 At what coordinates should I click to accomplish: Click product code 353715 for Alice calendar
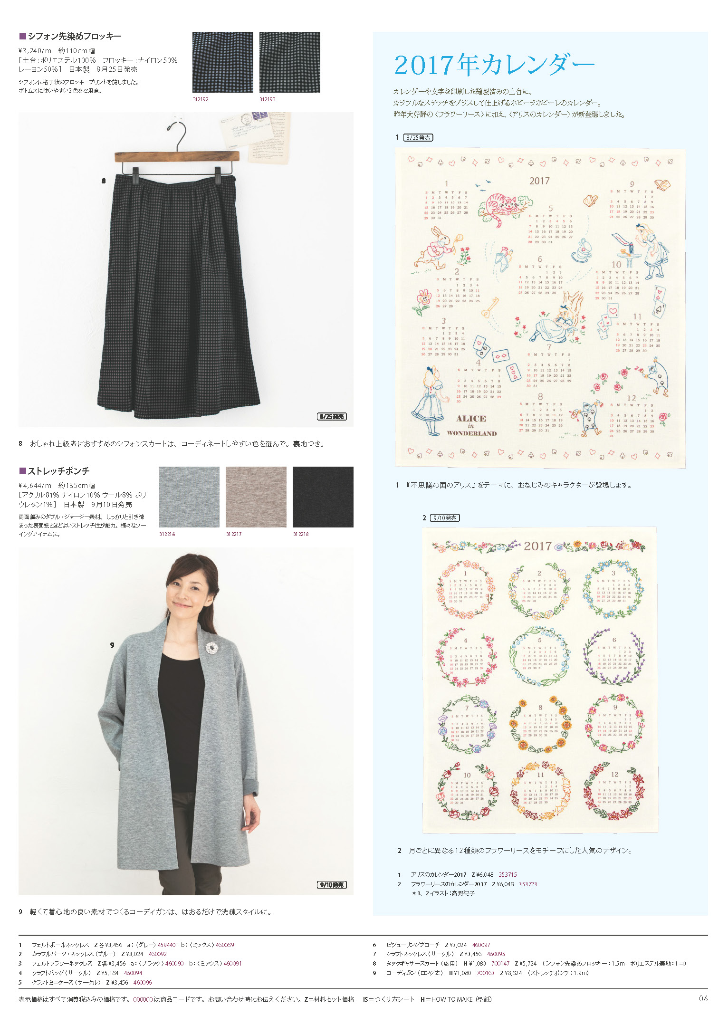tap(508, 875)
